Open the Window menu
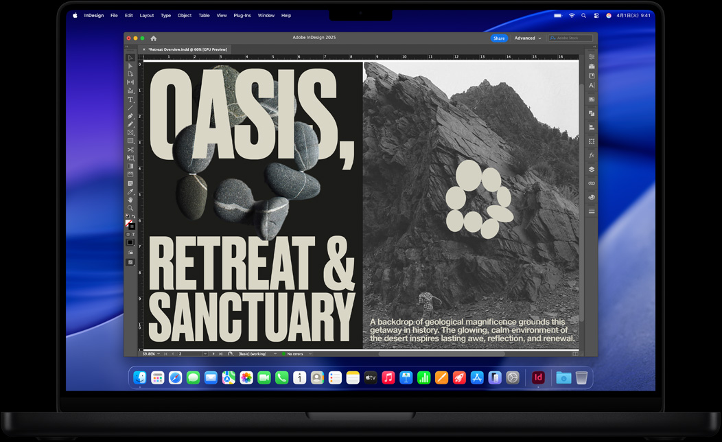This screenshot has width=722, height=442. tap(266, 15)
